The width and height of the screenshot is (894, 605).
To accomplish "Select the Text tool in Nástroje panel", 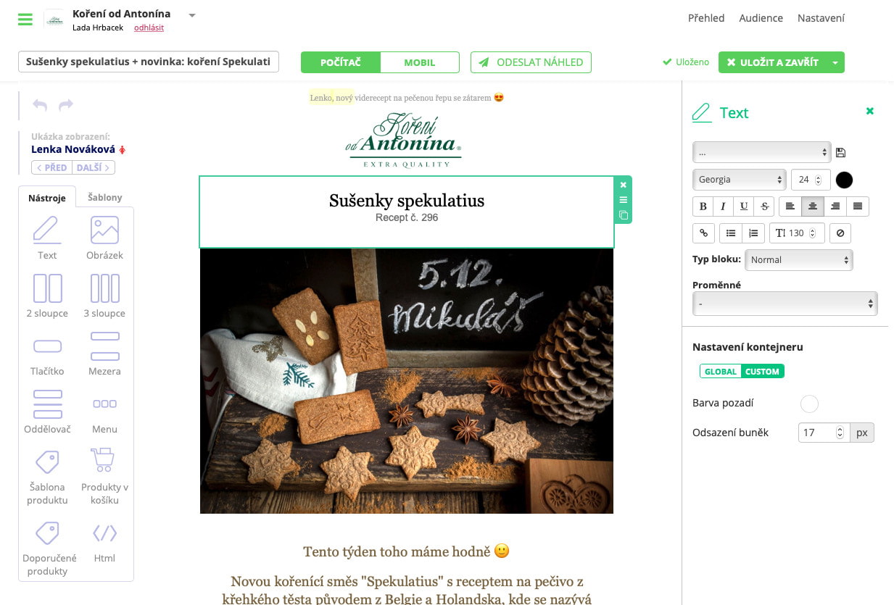I will tap(47, 238).
